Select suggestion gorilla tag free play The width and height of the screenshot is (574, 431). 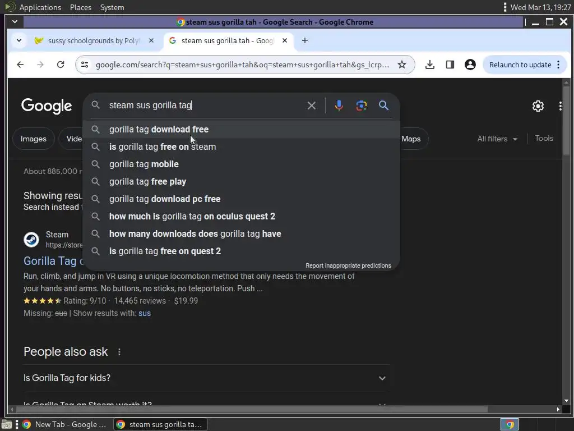(x=241, y=181)
